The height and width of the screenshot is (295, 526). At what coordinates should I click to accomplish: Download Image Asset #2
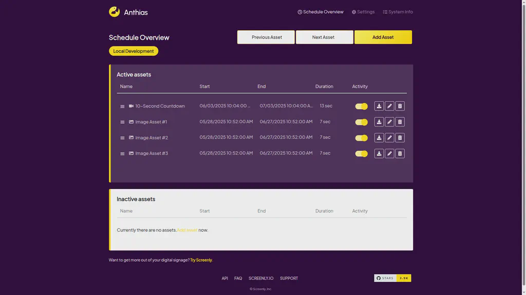click(379, 137)
